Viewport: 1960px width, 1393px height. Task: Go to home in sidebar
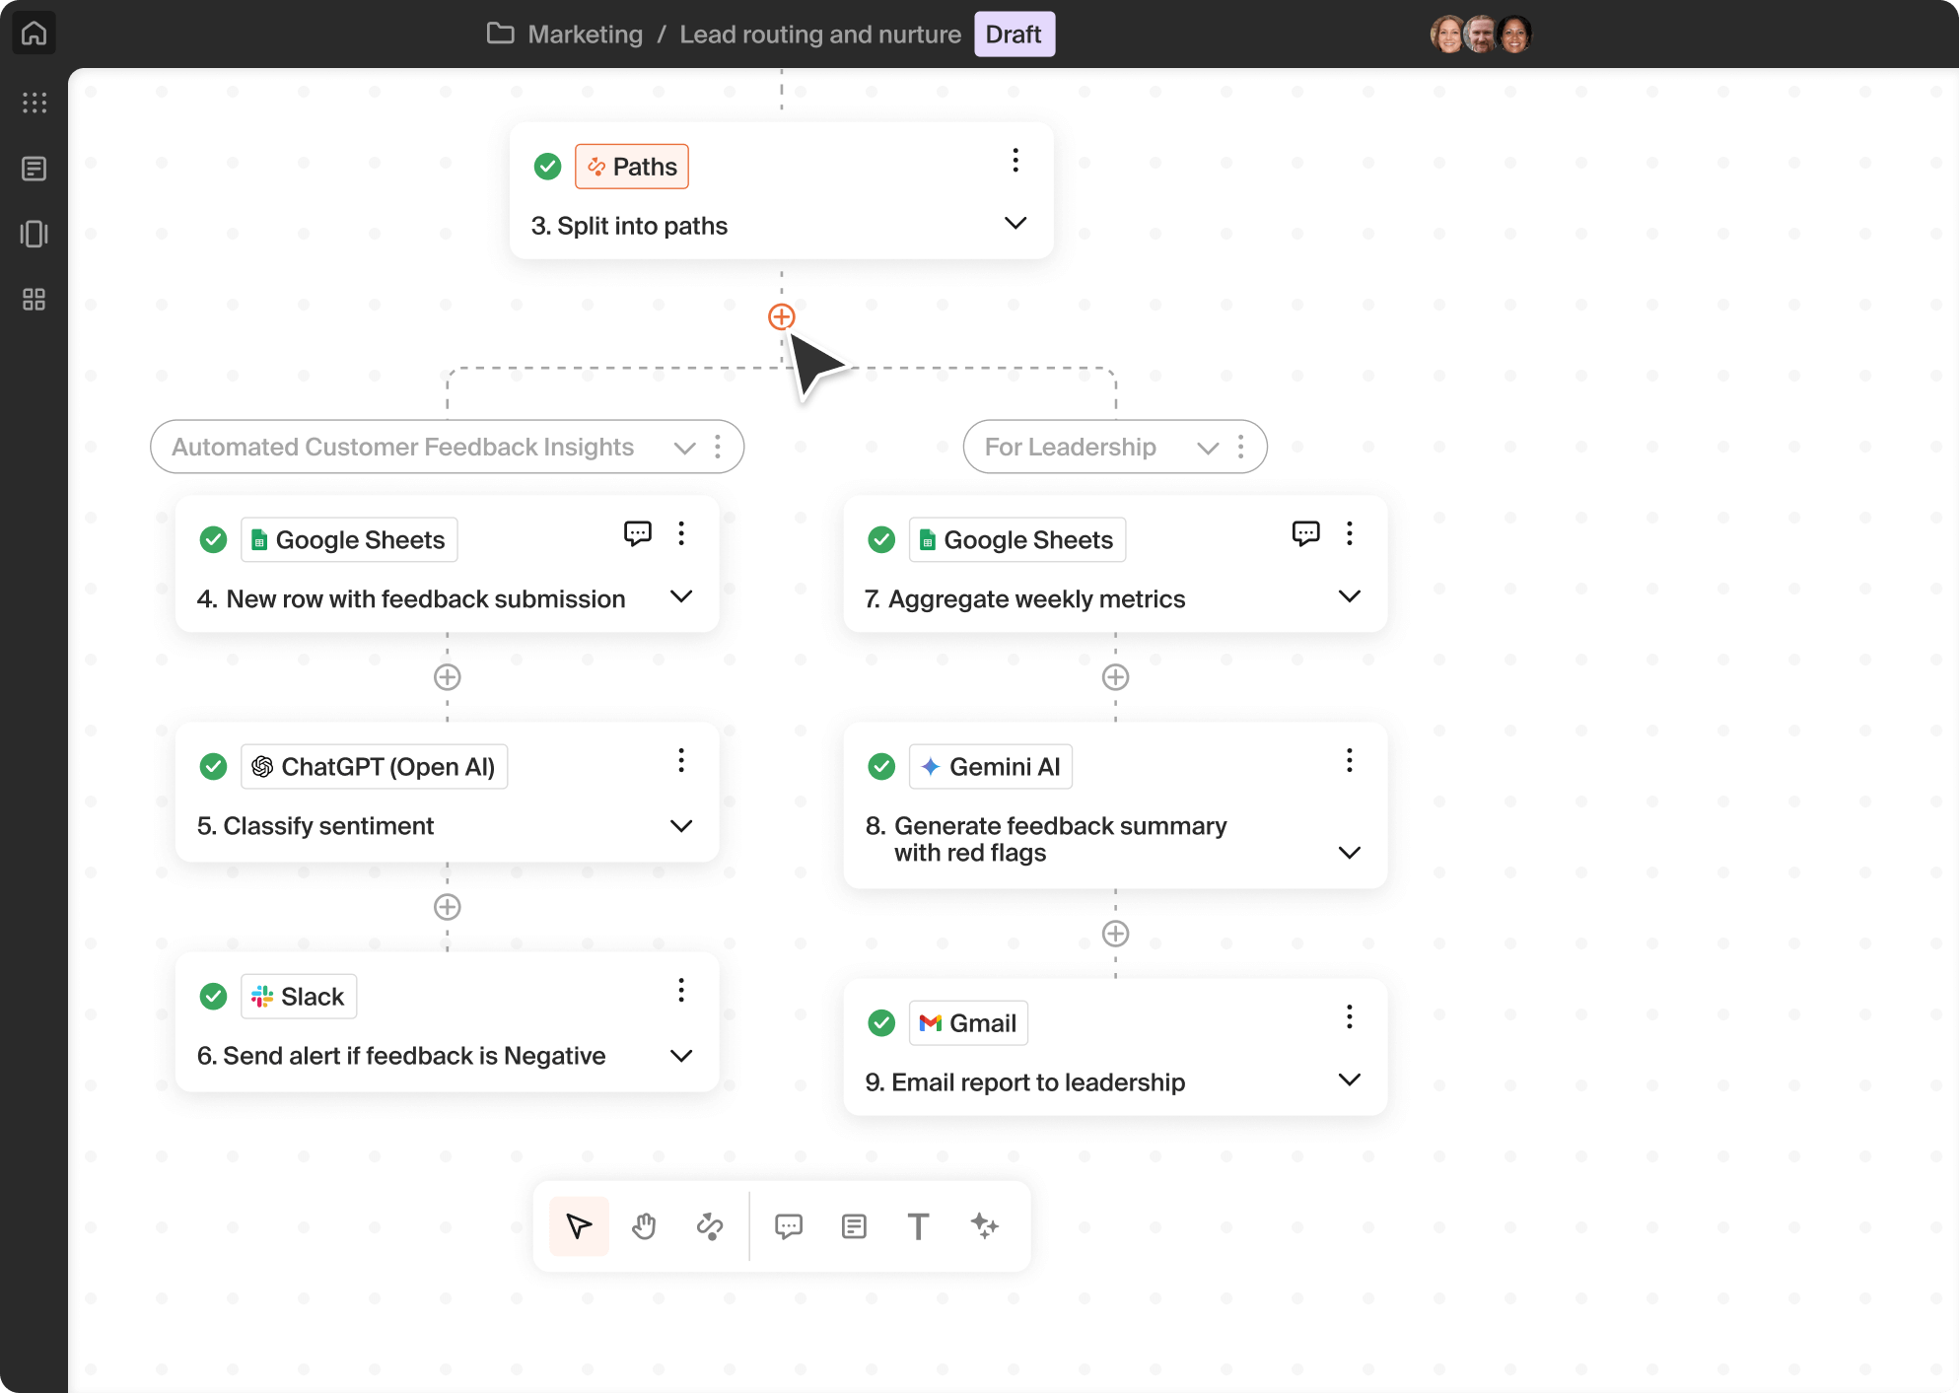[x=34, y=34]
